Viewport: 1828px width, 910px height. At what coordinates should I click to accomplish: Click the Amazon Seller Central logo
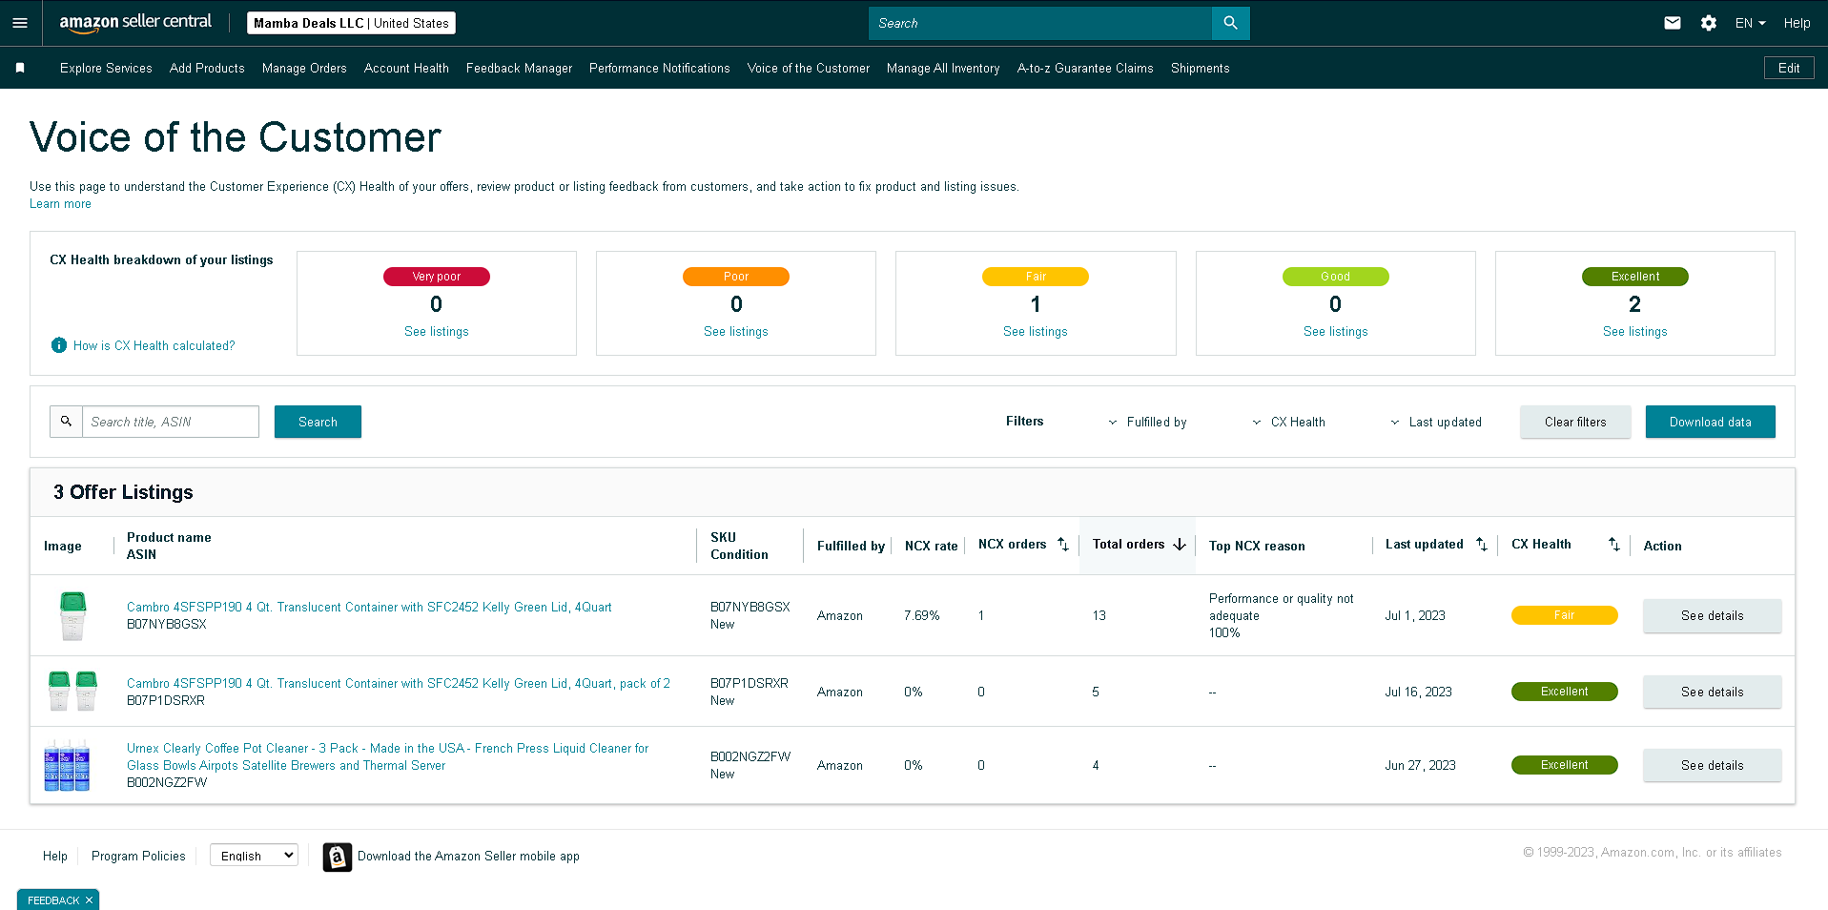(x=135, y=22)
